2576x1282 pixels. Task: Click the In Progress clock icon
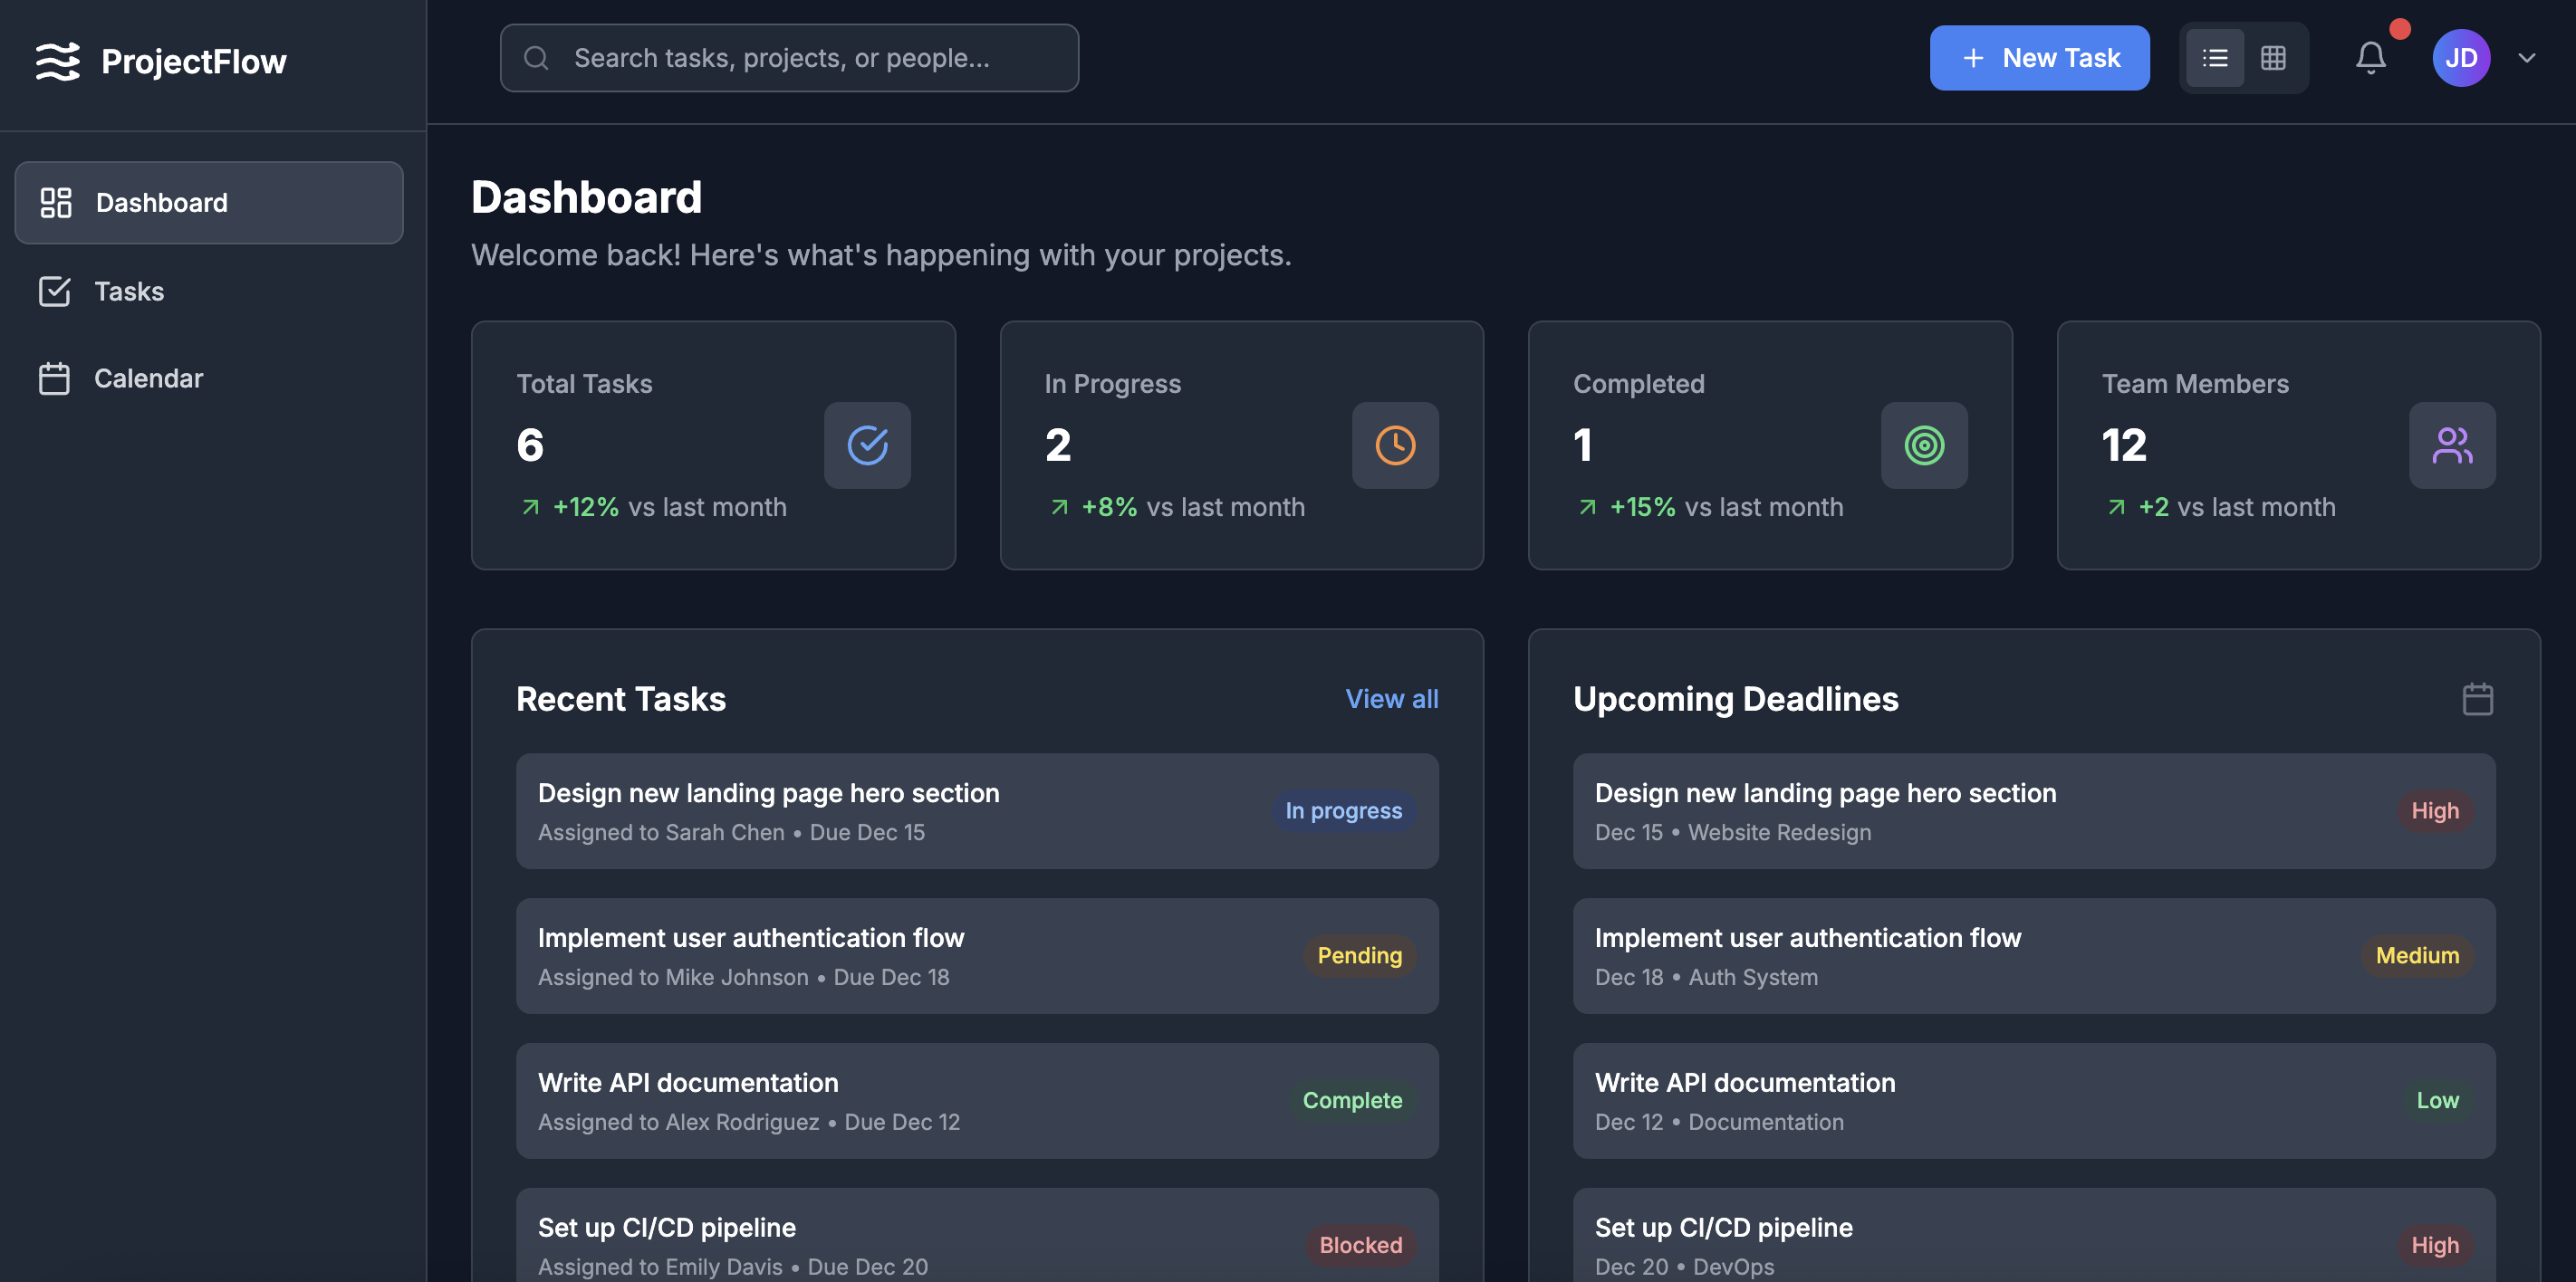[1395, 445]
